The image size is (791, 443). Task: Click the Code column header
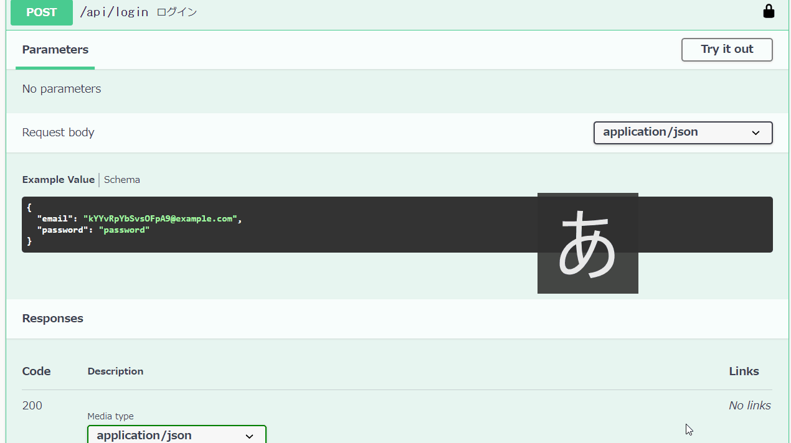(x=36, y=371)
